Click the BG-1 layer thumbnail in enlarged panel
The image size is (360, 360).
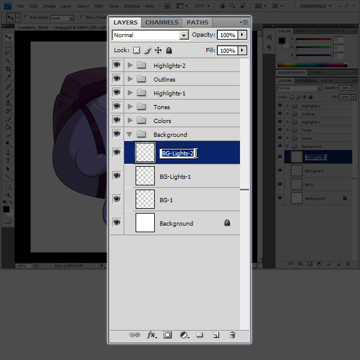click(145, 199)
